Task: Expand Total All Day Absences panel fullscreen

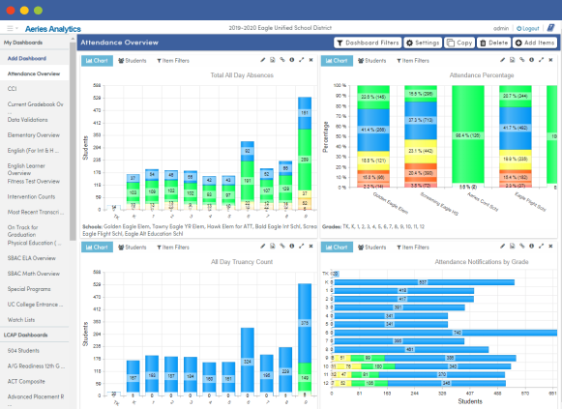Action: coord(302,60)
